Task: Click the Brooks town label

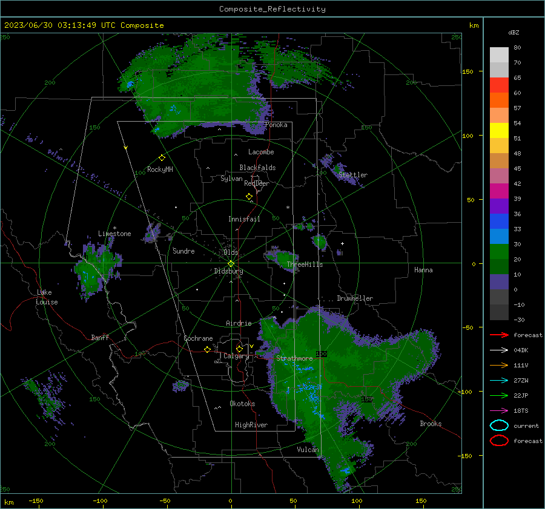Action: coord(431,424)
